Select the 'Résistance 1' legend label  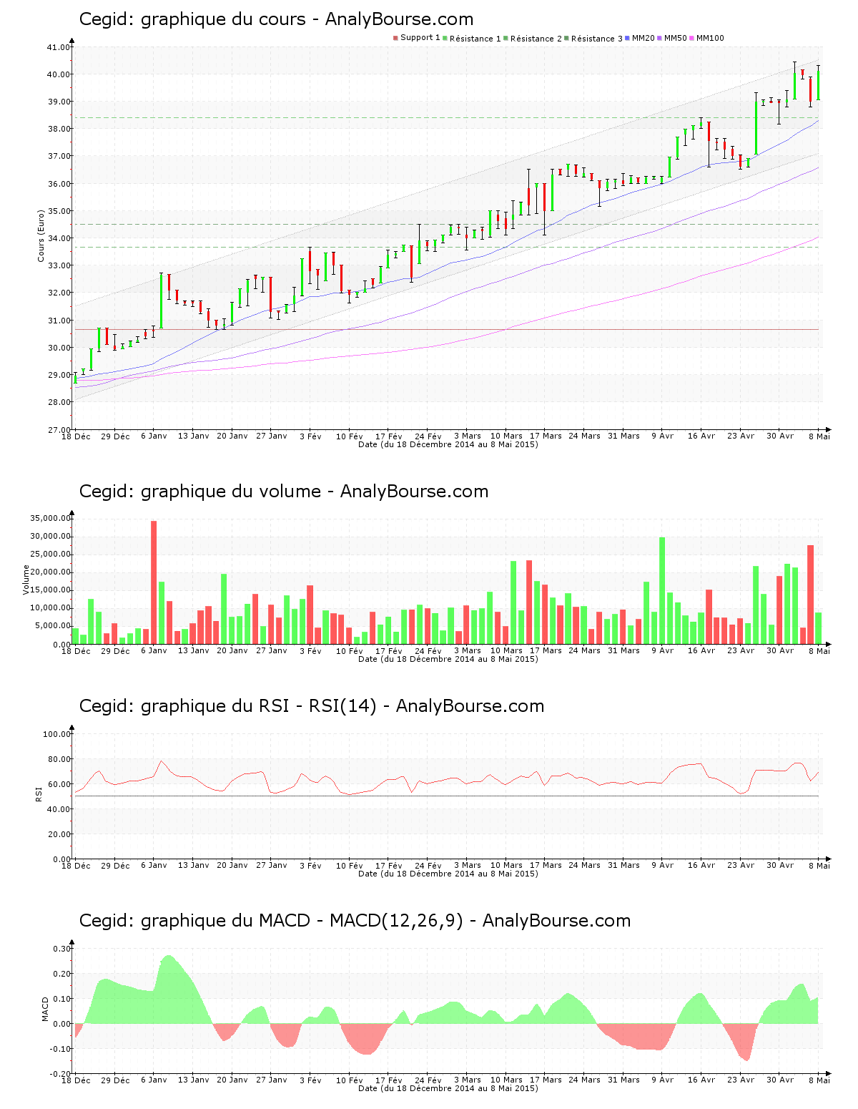475,38
